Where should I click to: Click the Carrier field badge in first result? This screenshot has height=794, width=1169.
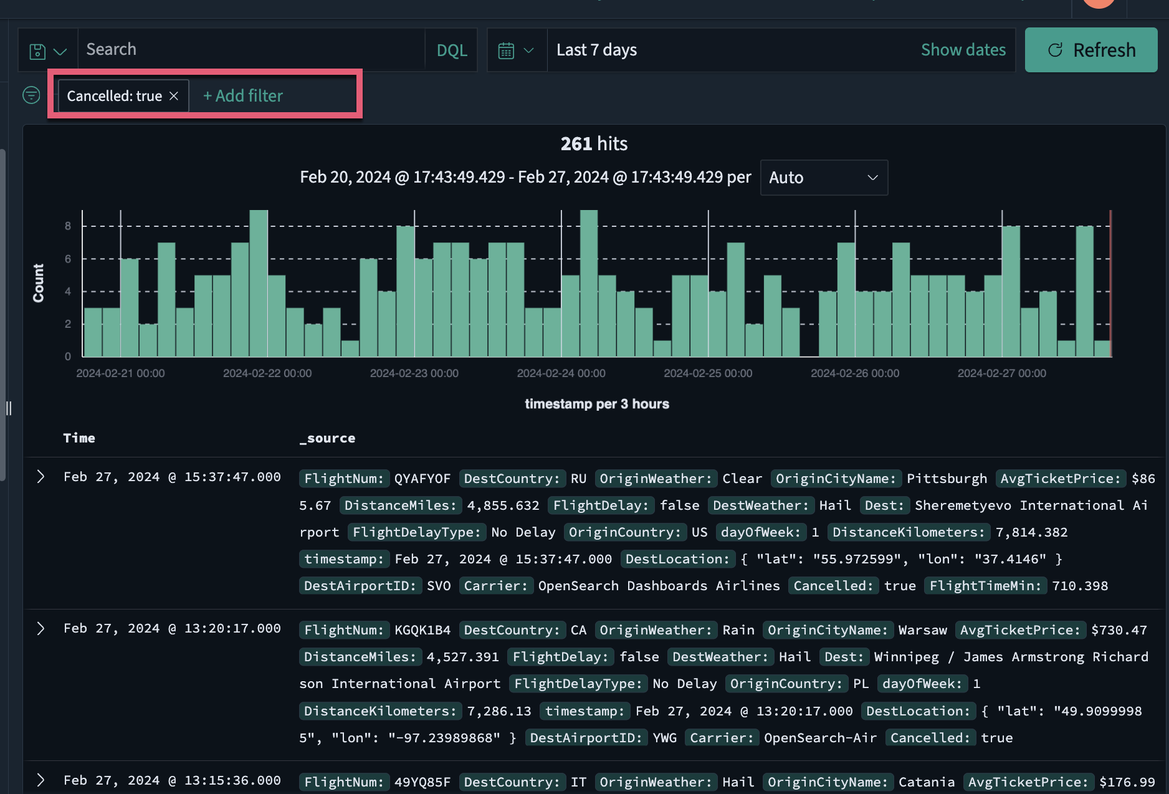point(495,585)
